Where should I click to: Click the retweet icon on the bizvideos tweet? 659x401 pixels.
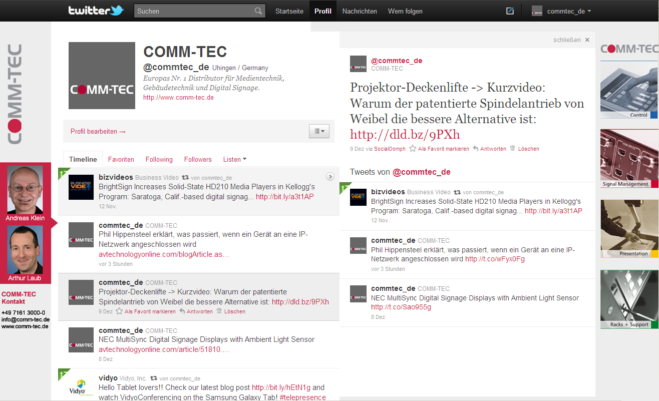185,177
